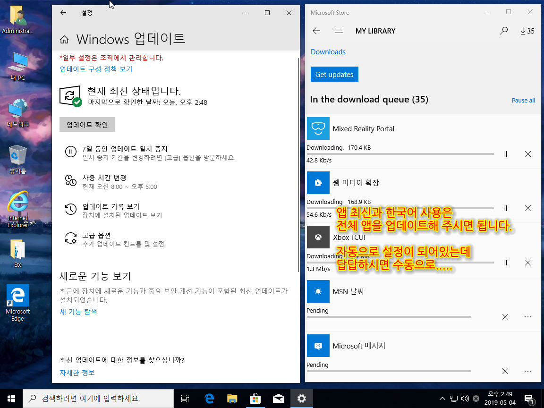Viewport: 544px width, 408px height.
Task: Go back in the Settings window
Action: 63,13
